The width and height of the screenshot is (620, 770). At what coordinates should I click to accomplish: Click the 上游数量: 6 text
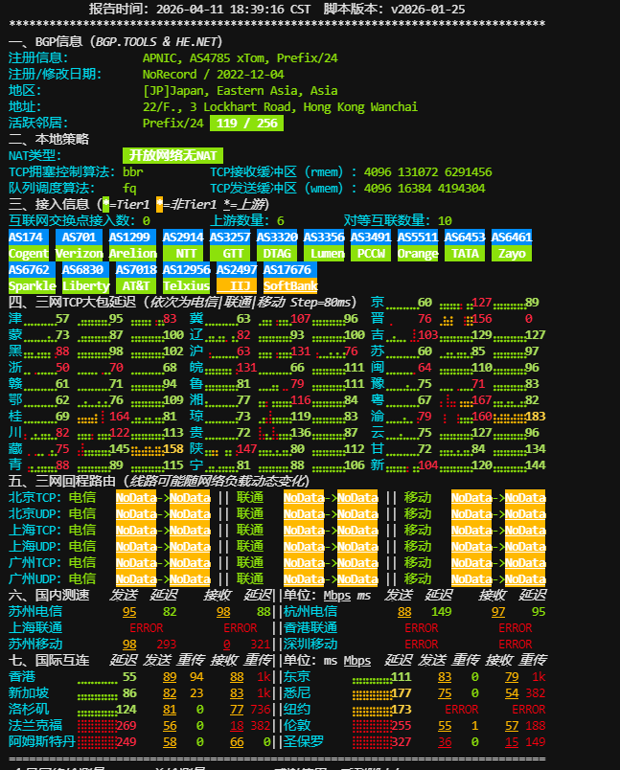[x=246, y=220]
